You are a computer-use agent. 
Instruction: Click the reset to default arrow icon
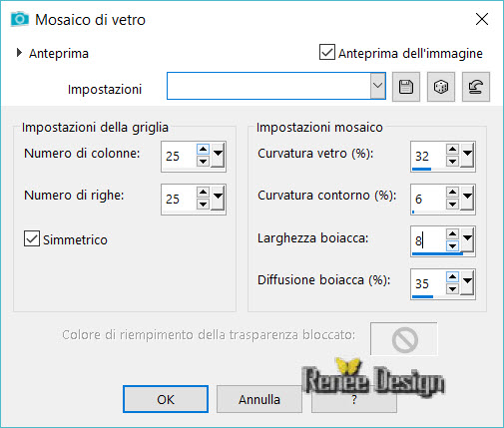click(x=476, y=87)
